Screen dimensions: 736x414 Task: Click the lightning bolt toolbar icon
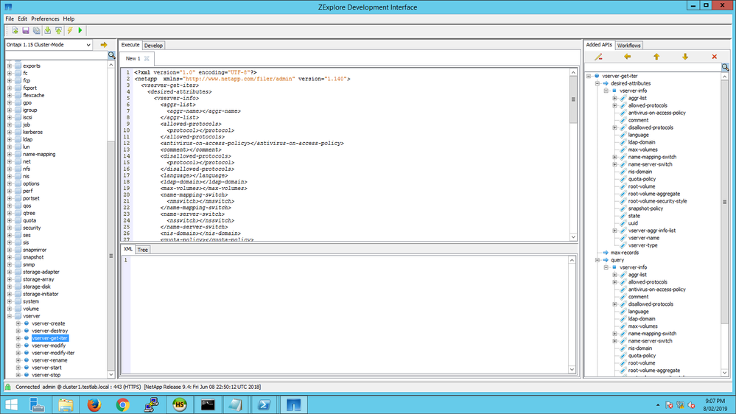(x=69, y=30)
